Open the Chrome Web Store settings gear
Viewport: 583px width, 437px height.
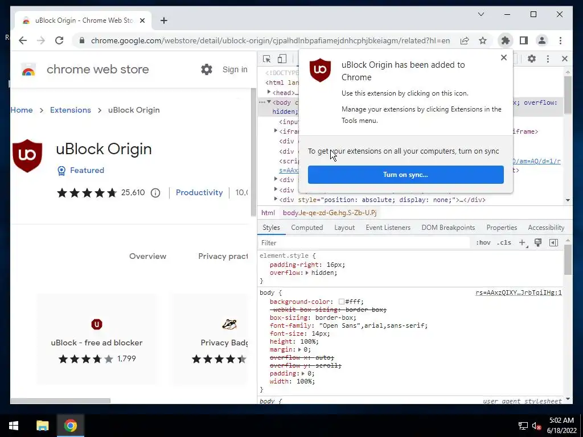pos(206,69)
